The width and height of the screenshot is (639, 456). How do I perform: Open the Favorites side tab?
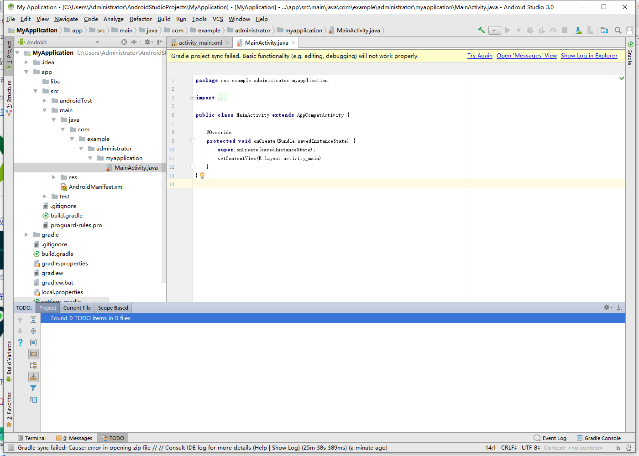pyautogui.click(x=9, y=410)
